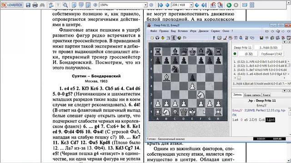Viewport: 291px width, 163px height.
Task: Click the white bishop on b5
Action: pyautogui.click(x=166, y=77)
